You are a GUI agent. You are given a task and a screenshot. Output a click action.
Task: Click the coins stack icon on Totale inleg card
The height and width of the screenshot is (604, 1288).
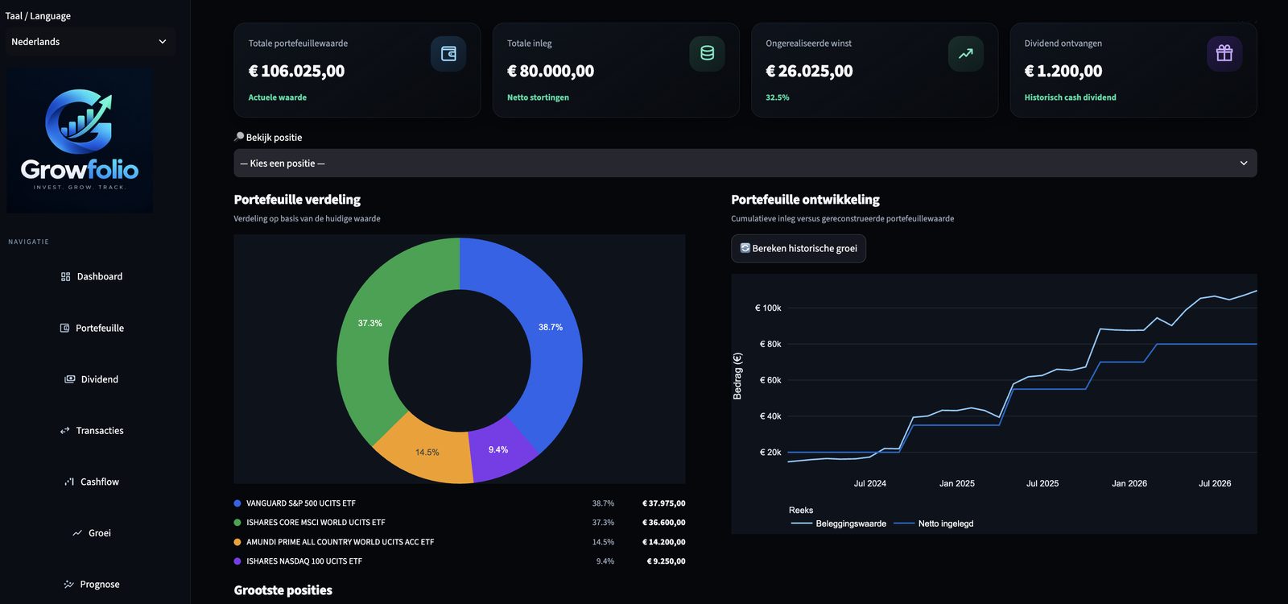click(707, 54)
